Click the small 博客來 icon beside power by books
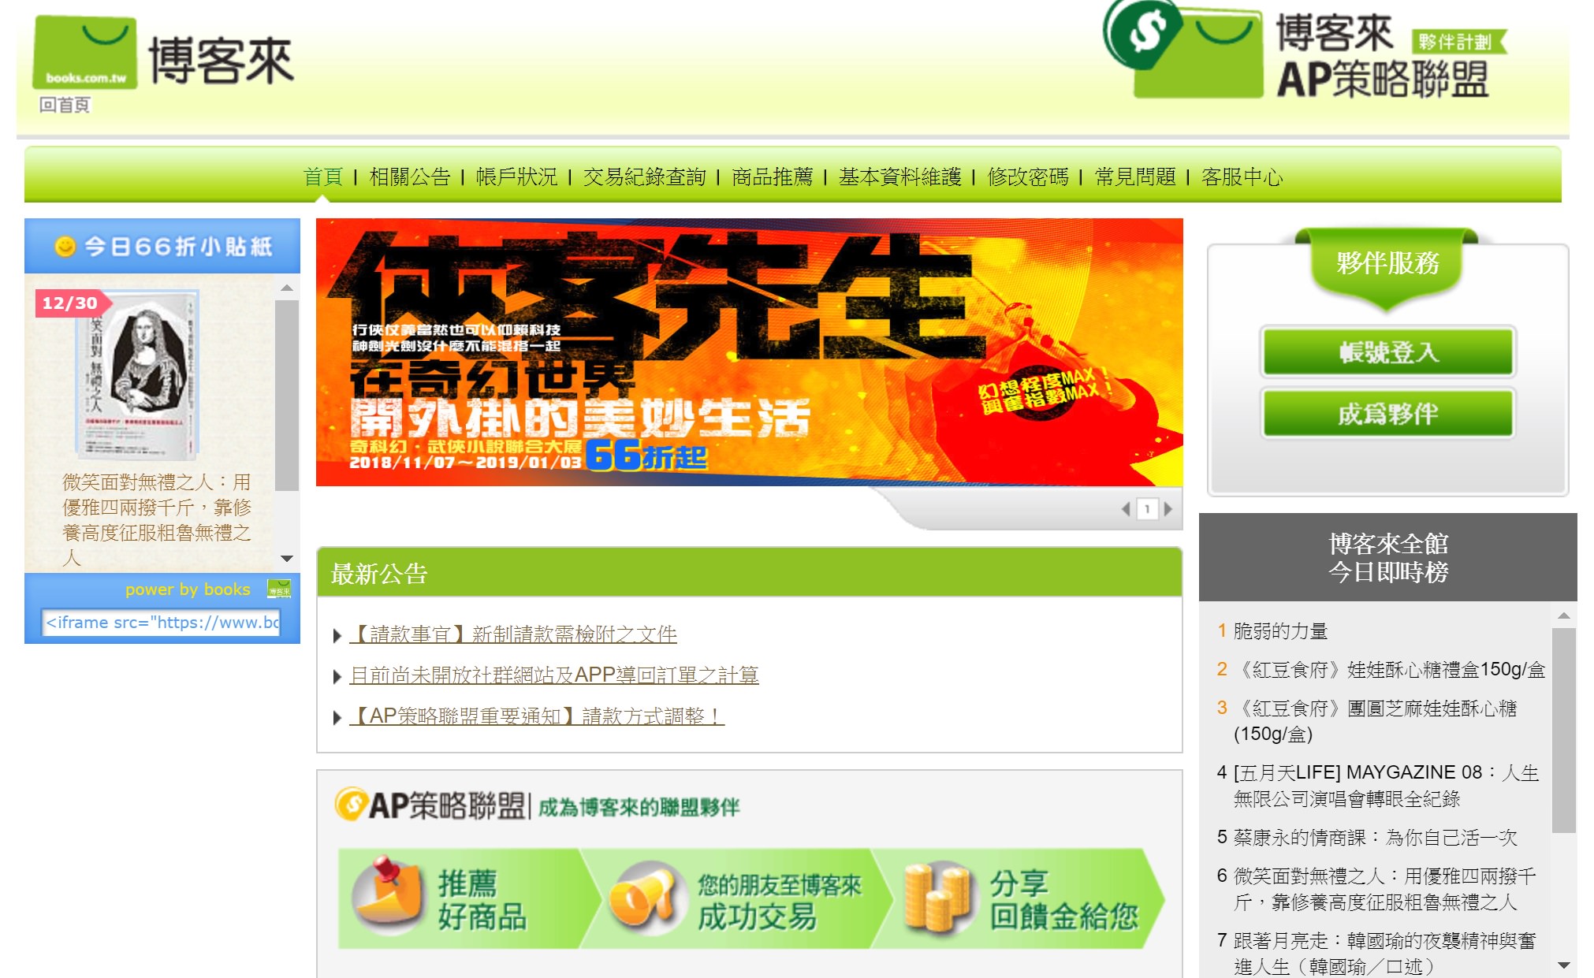 279,589
